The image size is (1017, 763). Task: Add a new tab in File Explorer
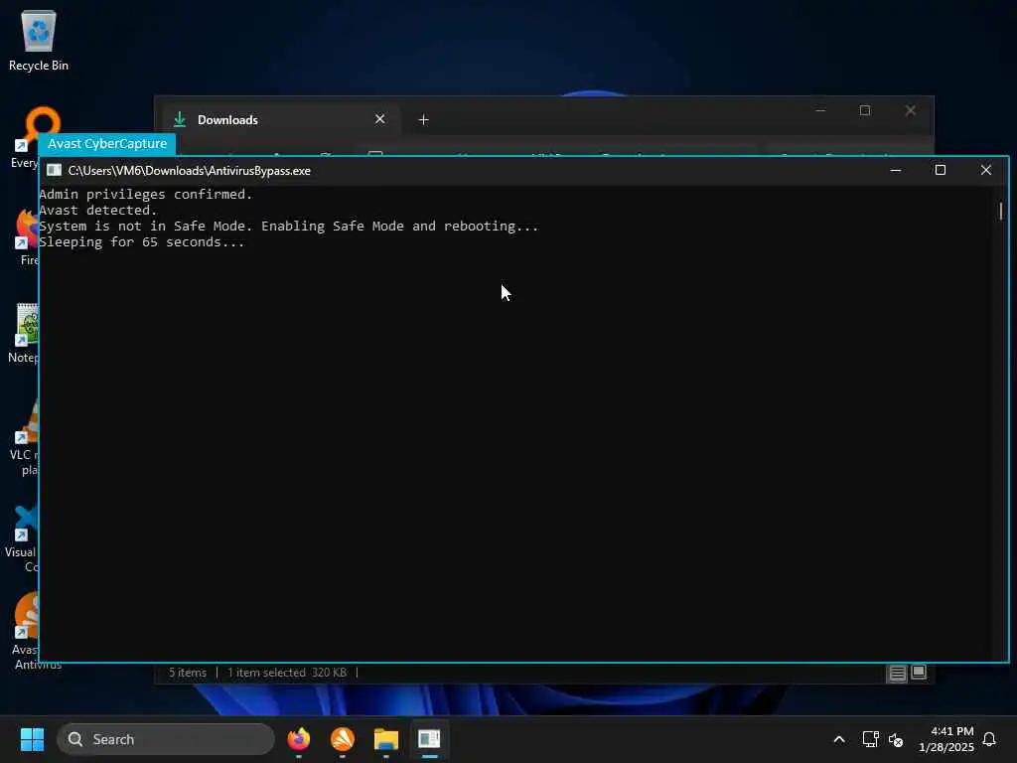coord(423,120)
